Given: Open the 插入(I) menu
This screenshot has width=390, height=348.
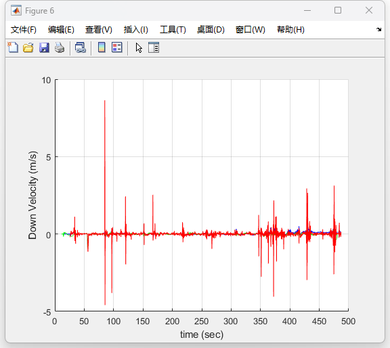Looking at the screenshot, I should pyautogui.click(x=136, y=30).
